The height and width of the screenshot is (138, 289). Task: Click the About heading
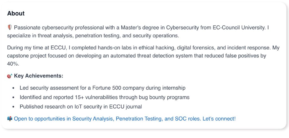(16, 13)
